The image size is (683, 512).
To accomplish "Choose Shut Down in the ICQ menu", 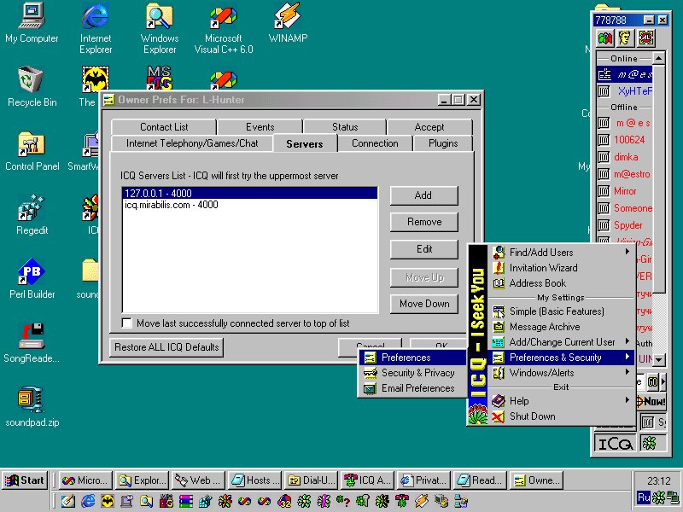I will [x=562, y=416].
